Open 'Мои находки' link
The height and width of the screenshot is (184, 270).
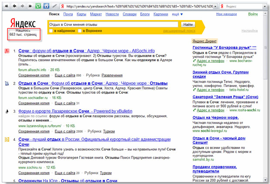coord(226,14)
